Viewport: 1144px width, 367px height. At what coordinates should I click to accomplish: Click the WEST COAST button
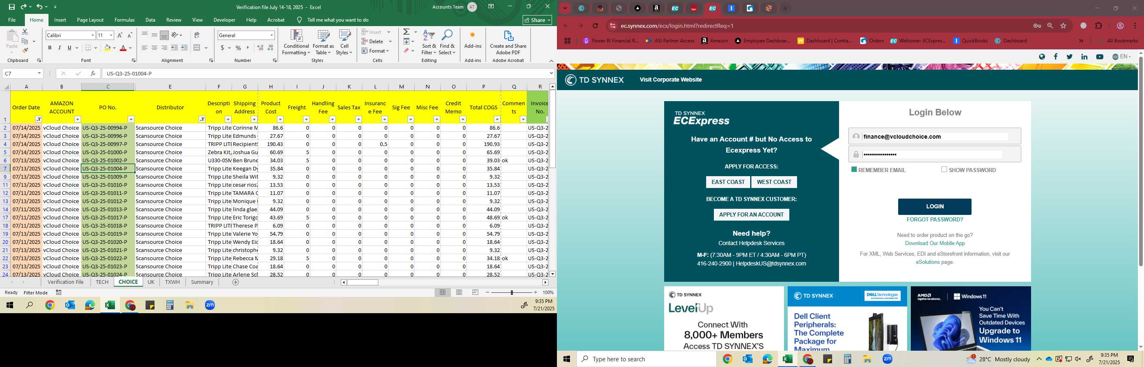coord(774,182)
